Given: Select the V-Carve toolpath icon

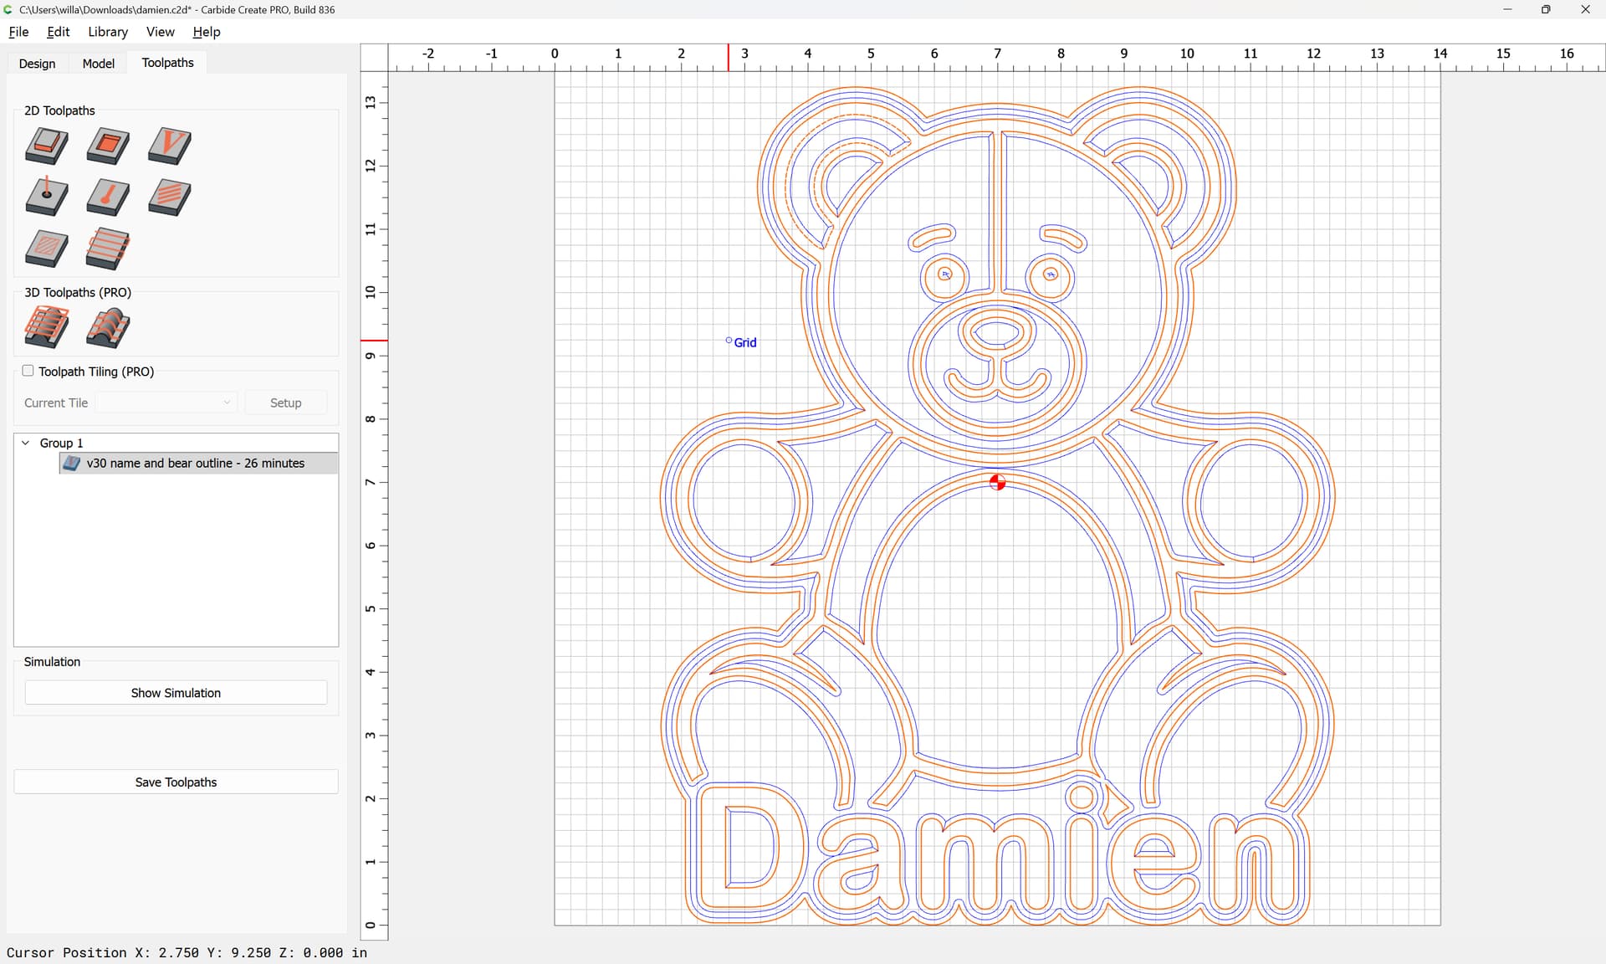Looking at the screenshot, I should (170, 146).
